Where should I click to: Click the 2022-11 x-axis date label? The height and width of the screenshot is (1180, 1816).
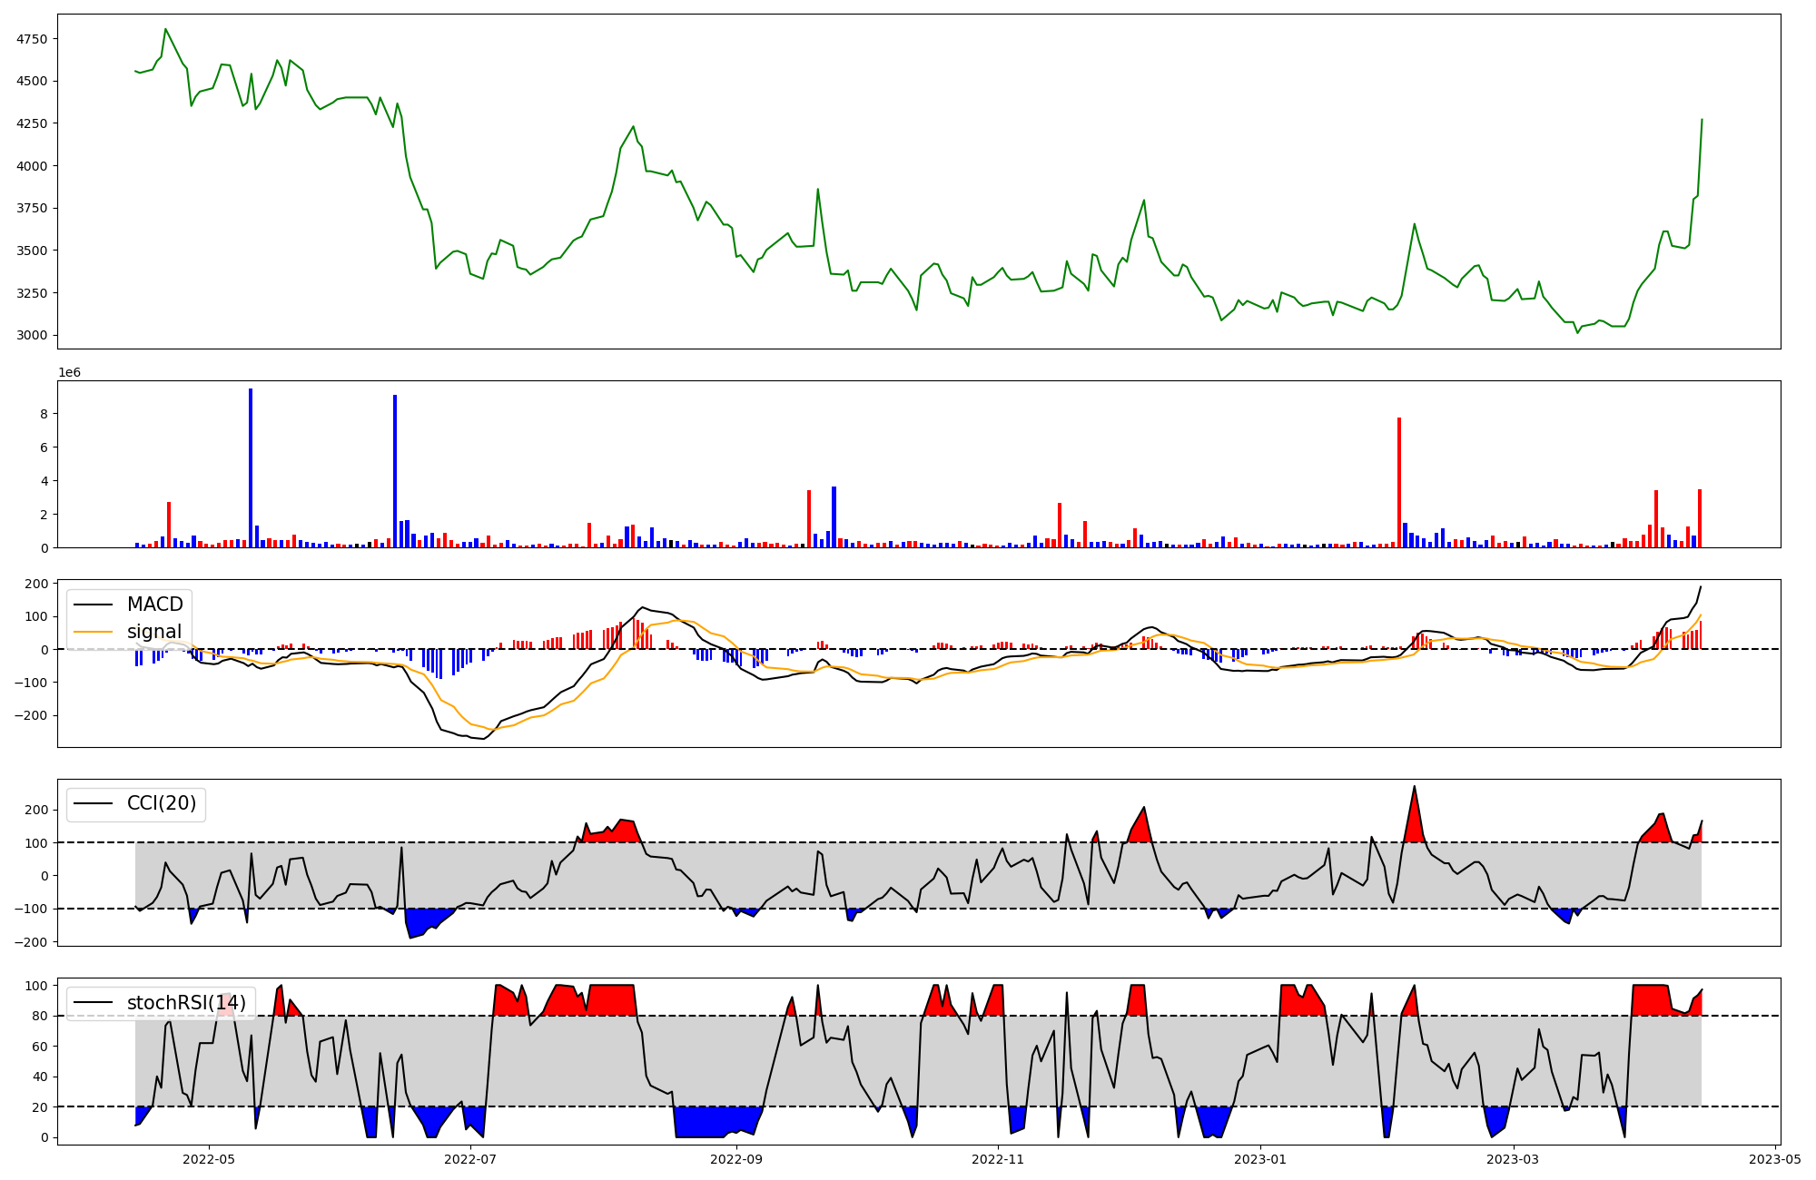point(999,1158)
